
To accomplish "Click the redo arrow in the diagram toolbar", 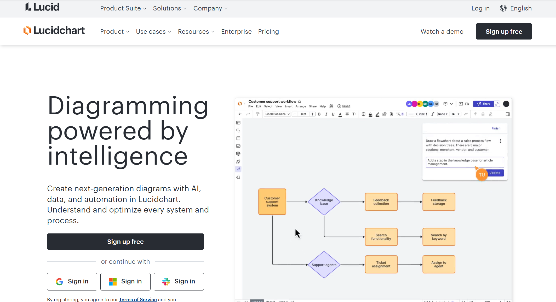I will [248, 114].
